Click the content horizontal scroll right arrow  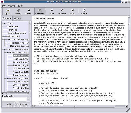(127, 106)
